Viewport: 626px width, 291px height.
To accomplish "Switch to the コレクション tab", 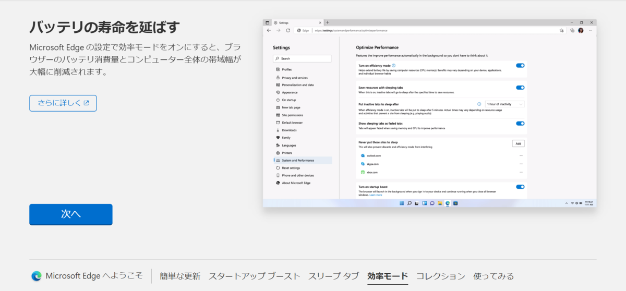I will coord(440,276).
